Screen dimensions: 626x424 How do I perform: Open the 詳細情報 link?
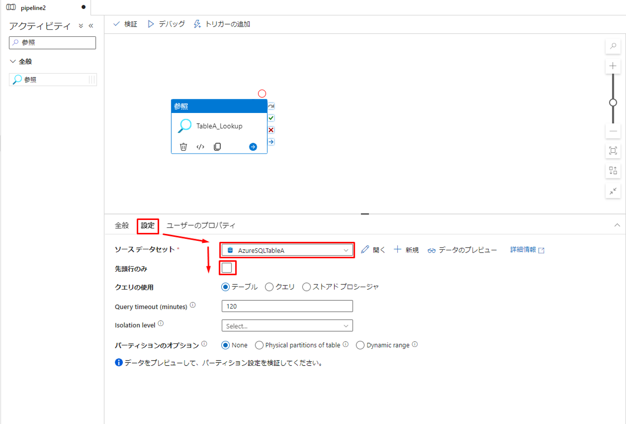click(x=527, y=250)
